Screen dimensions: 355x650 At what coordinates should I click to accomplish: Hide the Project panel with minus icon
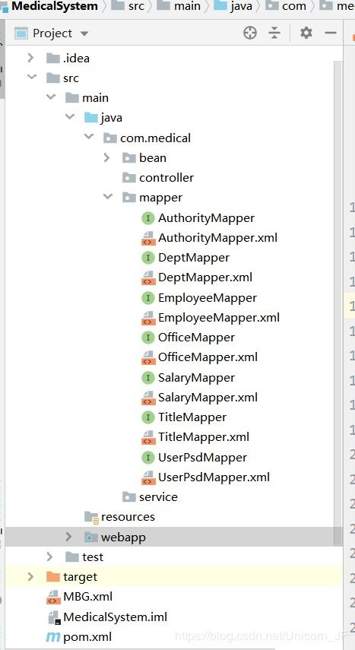(331, 33)
